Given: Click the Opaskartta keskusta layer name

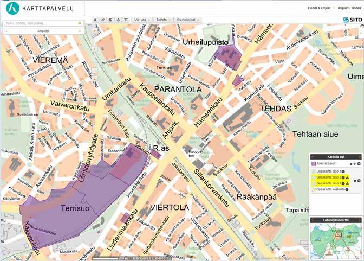Looking at the screenshot, I should pyautogui.click(x=331, y=189).
